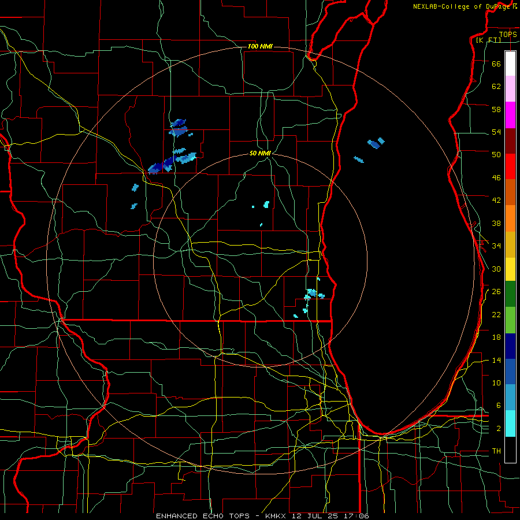Click the dark orange 42 kft legend swatch
Image resolution: width=520 pixels, height=520 pixels.
click(x=510, y=192)
